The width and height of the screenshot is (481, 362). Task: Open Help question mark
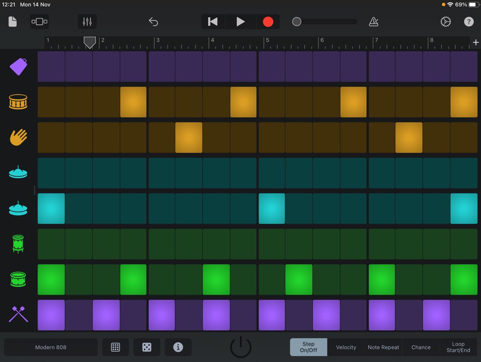[x=469, y=22]
